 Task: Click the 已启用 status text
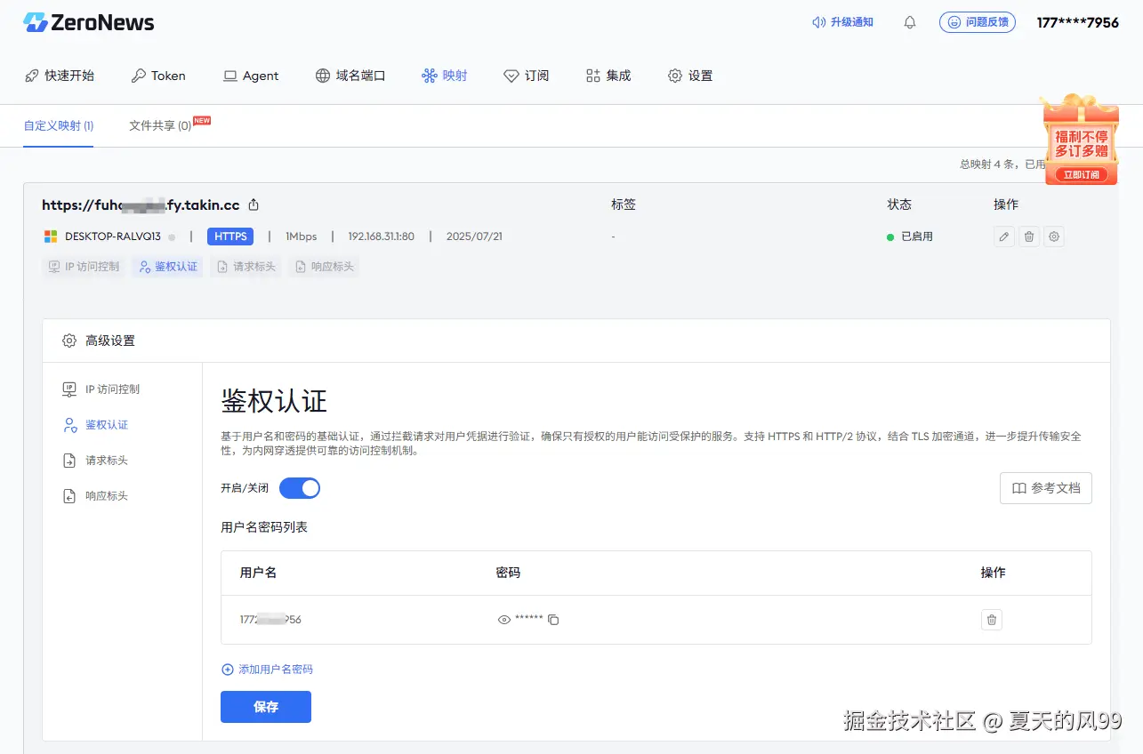click(917, 237)
